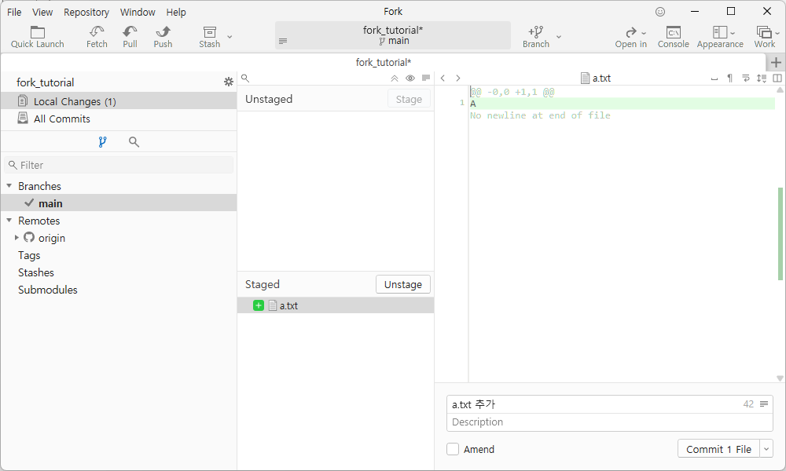Screen dimensions: 786x471
Task: Select the fork_tutorial* tab
Action: (x=384, y=63)
